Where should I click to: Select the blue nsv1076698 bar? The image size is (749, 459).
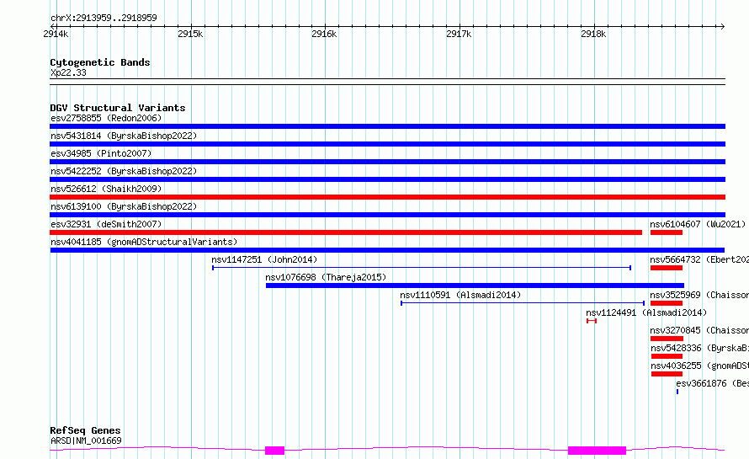[475, 286]
